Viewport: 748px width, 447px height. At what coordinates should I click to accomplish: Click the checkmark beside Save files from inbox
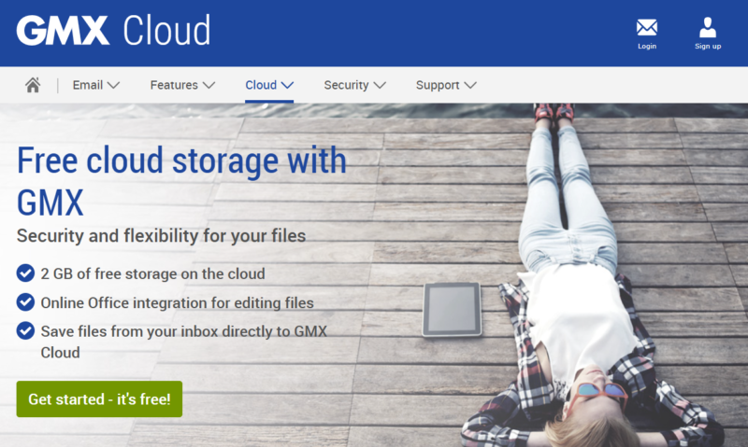coord(25,331)
